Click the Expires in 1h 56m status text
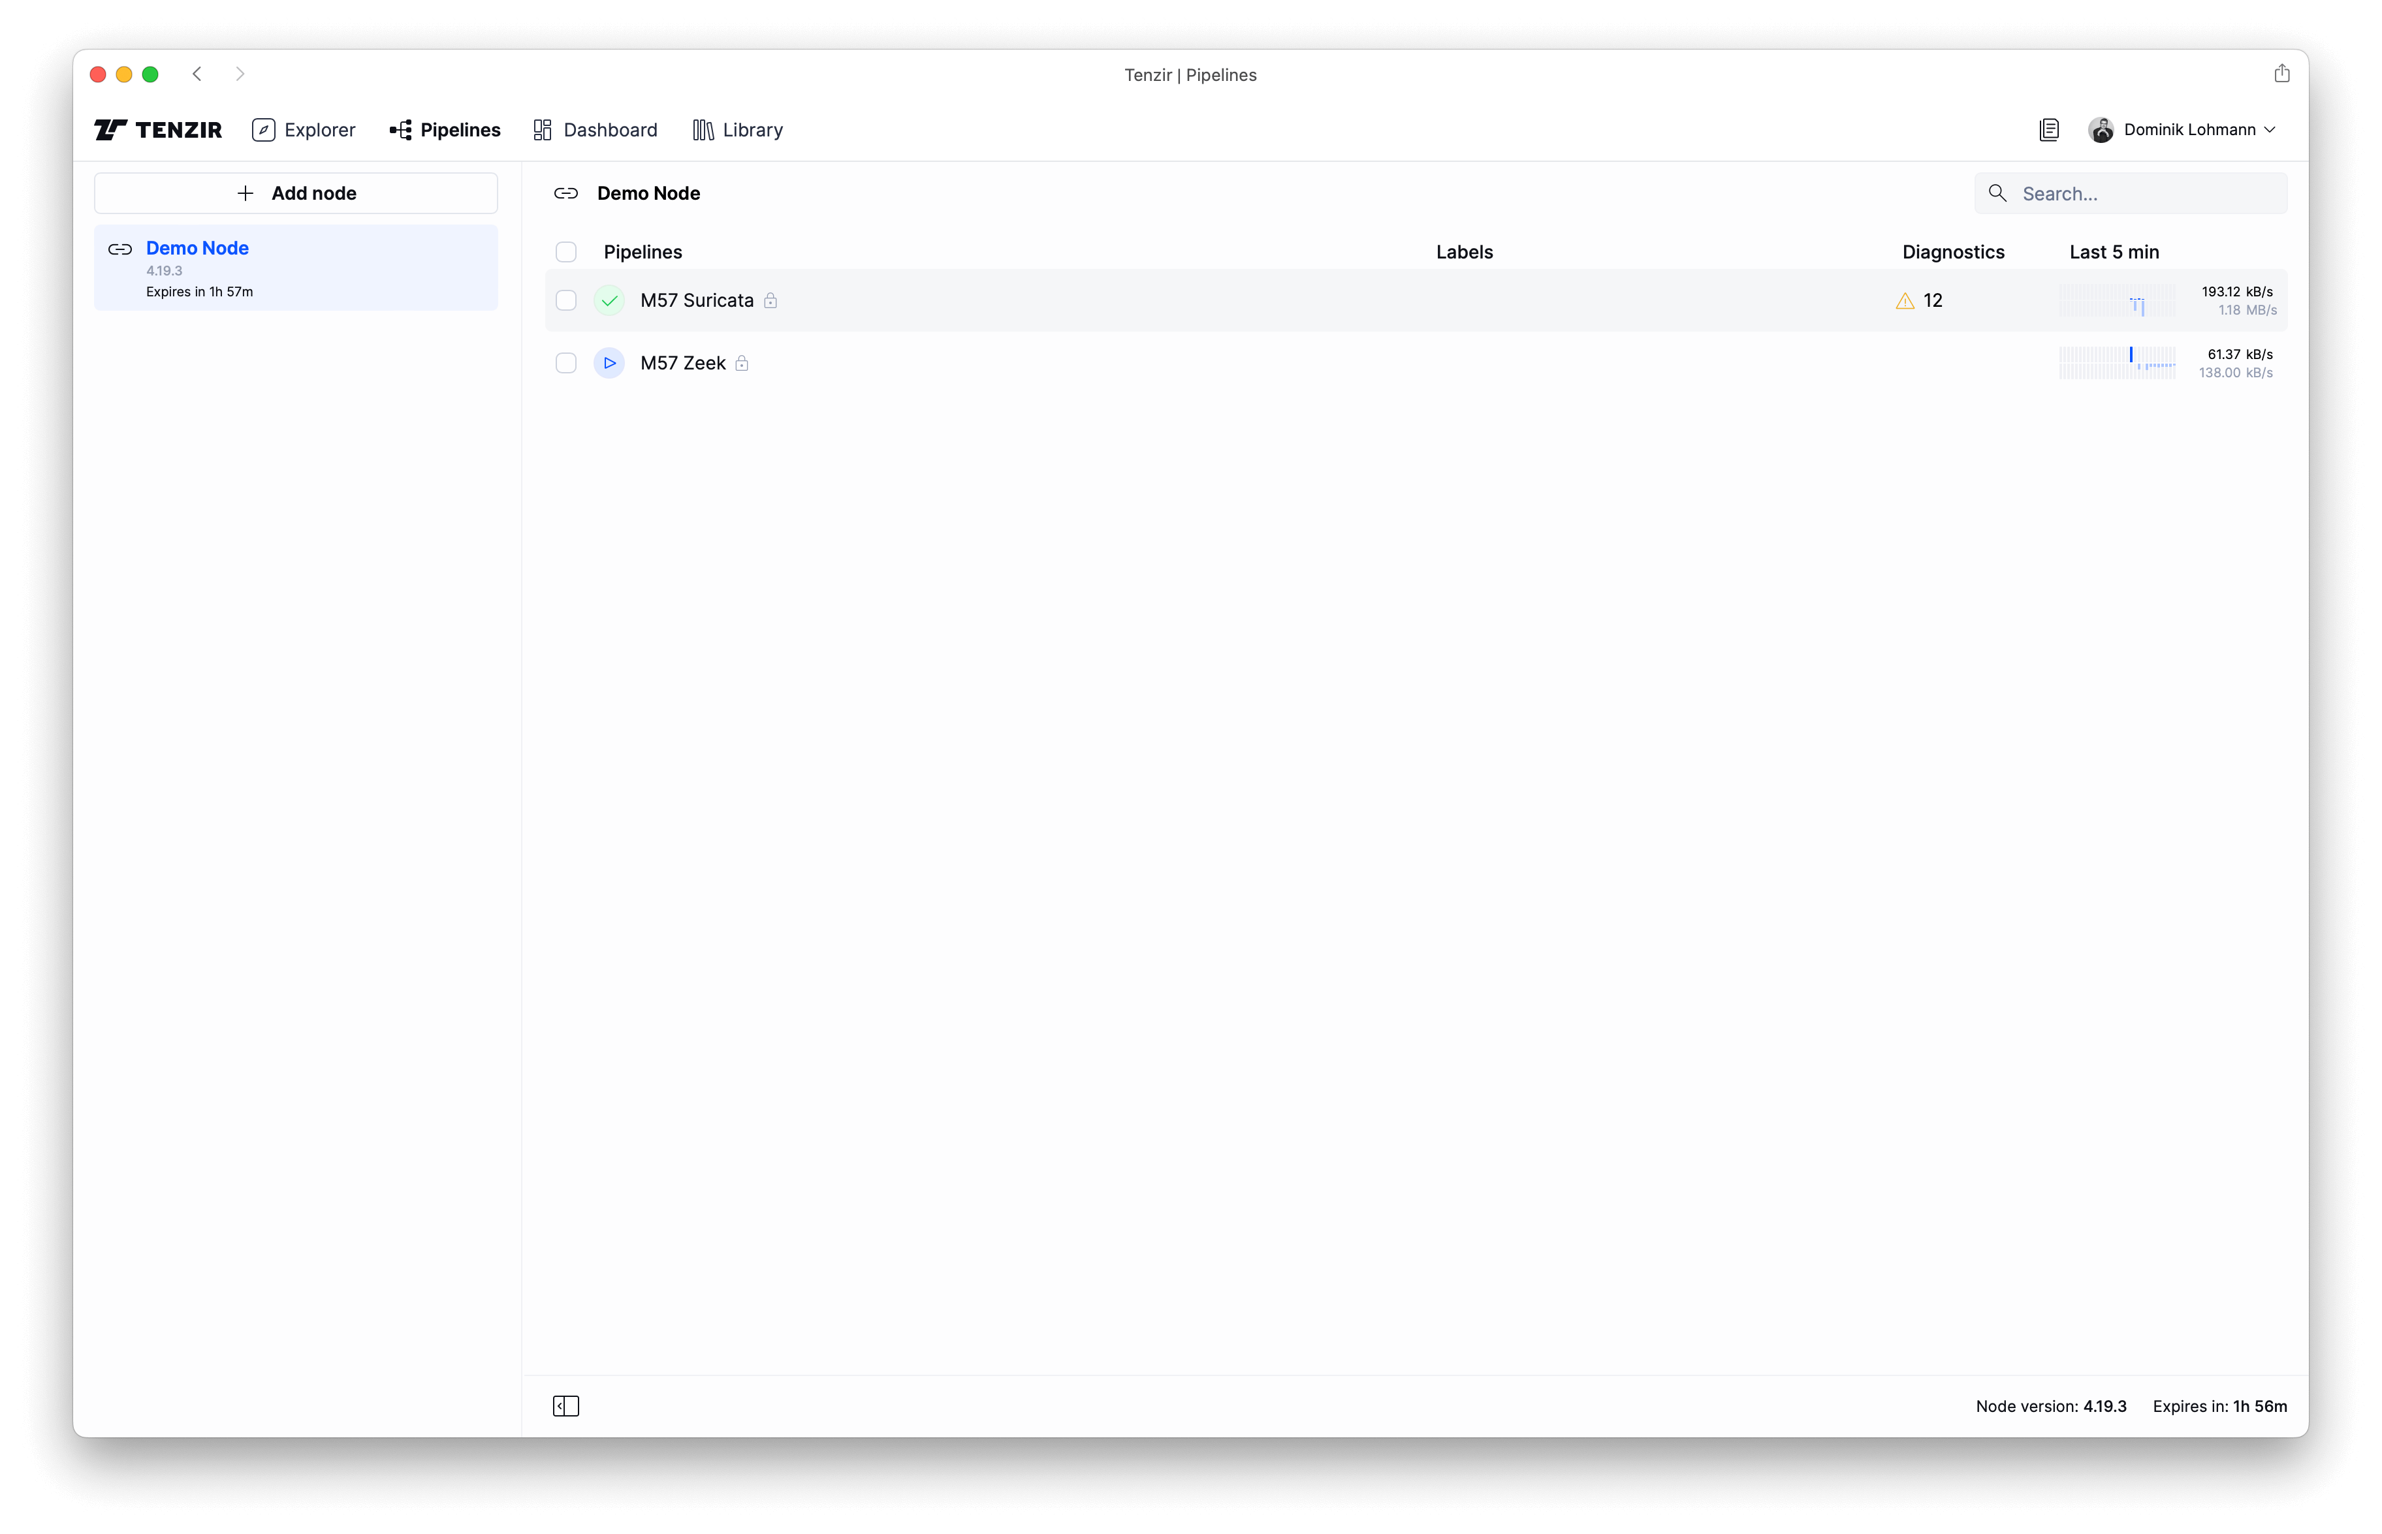2382x1534 pixels. point(2219,1407)
